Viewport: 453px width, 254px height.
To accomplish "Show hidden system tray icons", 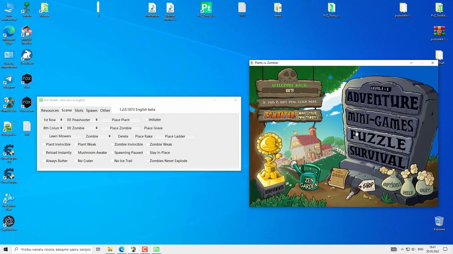I will click(402, 249).
